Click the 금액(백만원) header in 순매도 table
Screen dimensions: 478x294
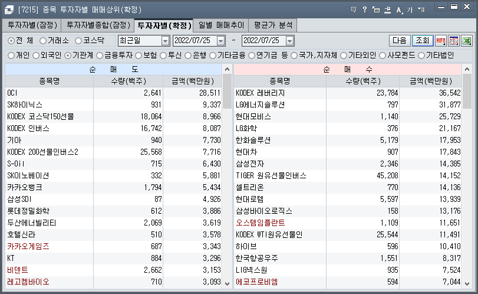192,81
